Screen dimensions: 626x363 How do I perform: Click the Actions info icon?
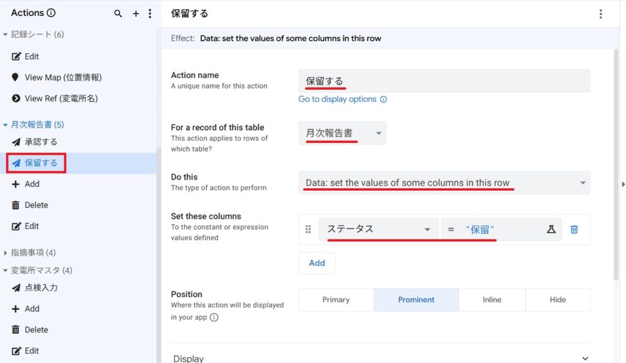(x=51, y=13)
